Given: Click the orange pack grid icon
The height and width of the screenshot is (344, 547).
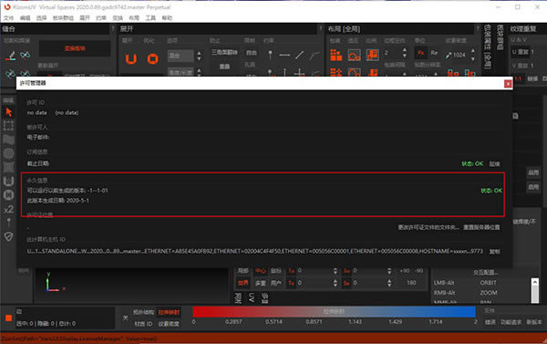Looking at the screenshot, I should click(x=335, y=55).
